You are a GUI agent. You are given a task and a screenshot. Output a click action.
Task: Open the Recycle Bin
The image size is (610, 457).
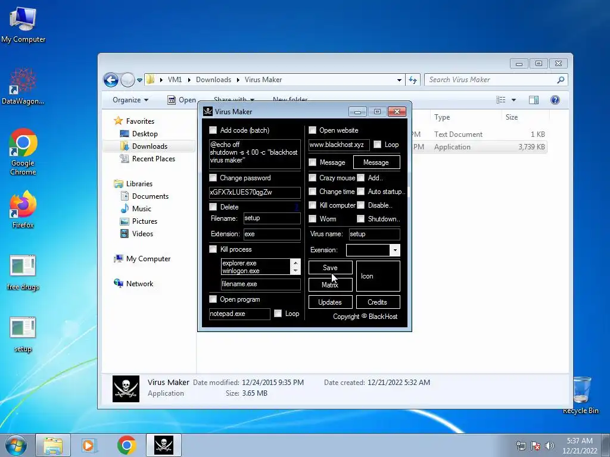581,395
